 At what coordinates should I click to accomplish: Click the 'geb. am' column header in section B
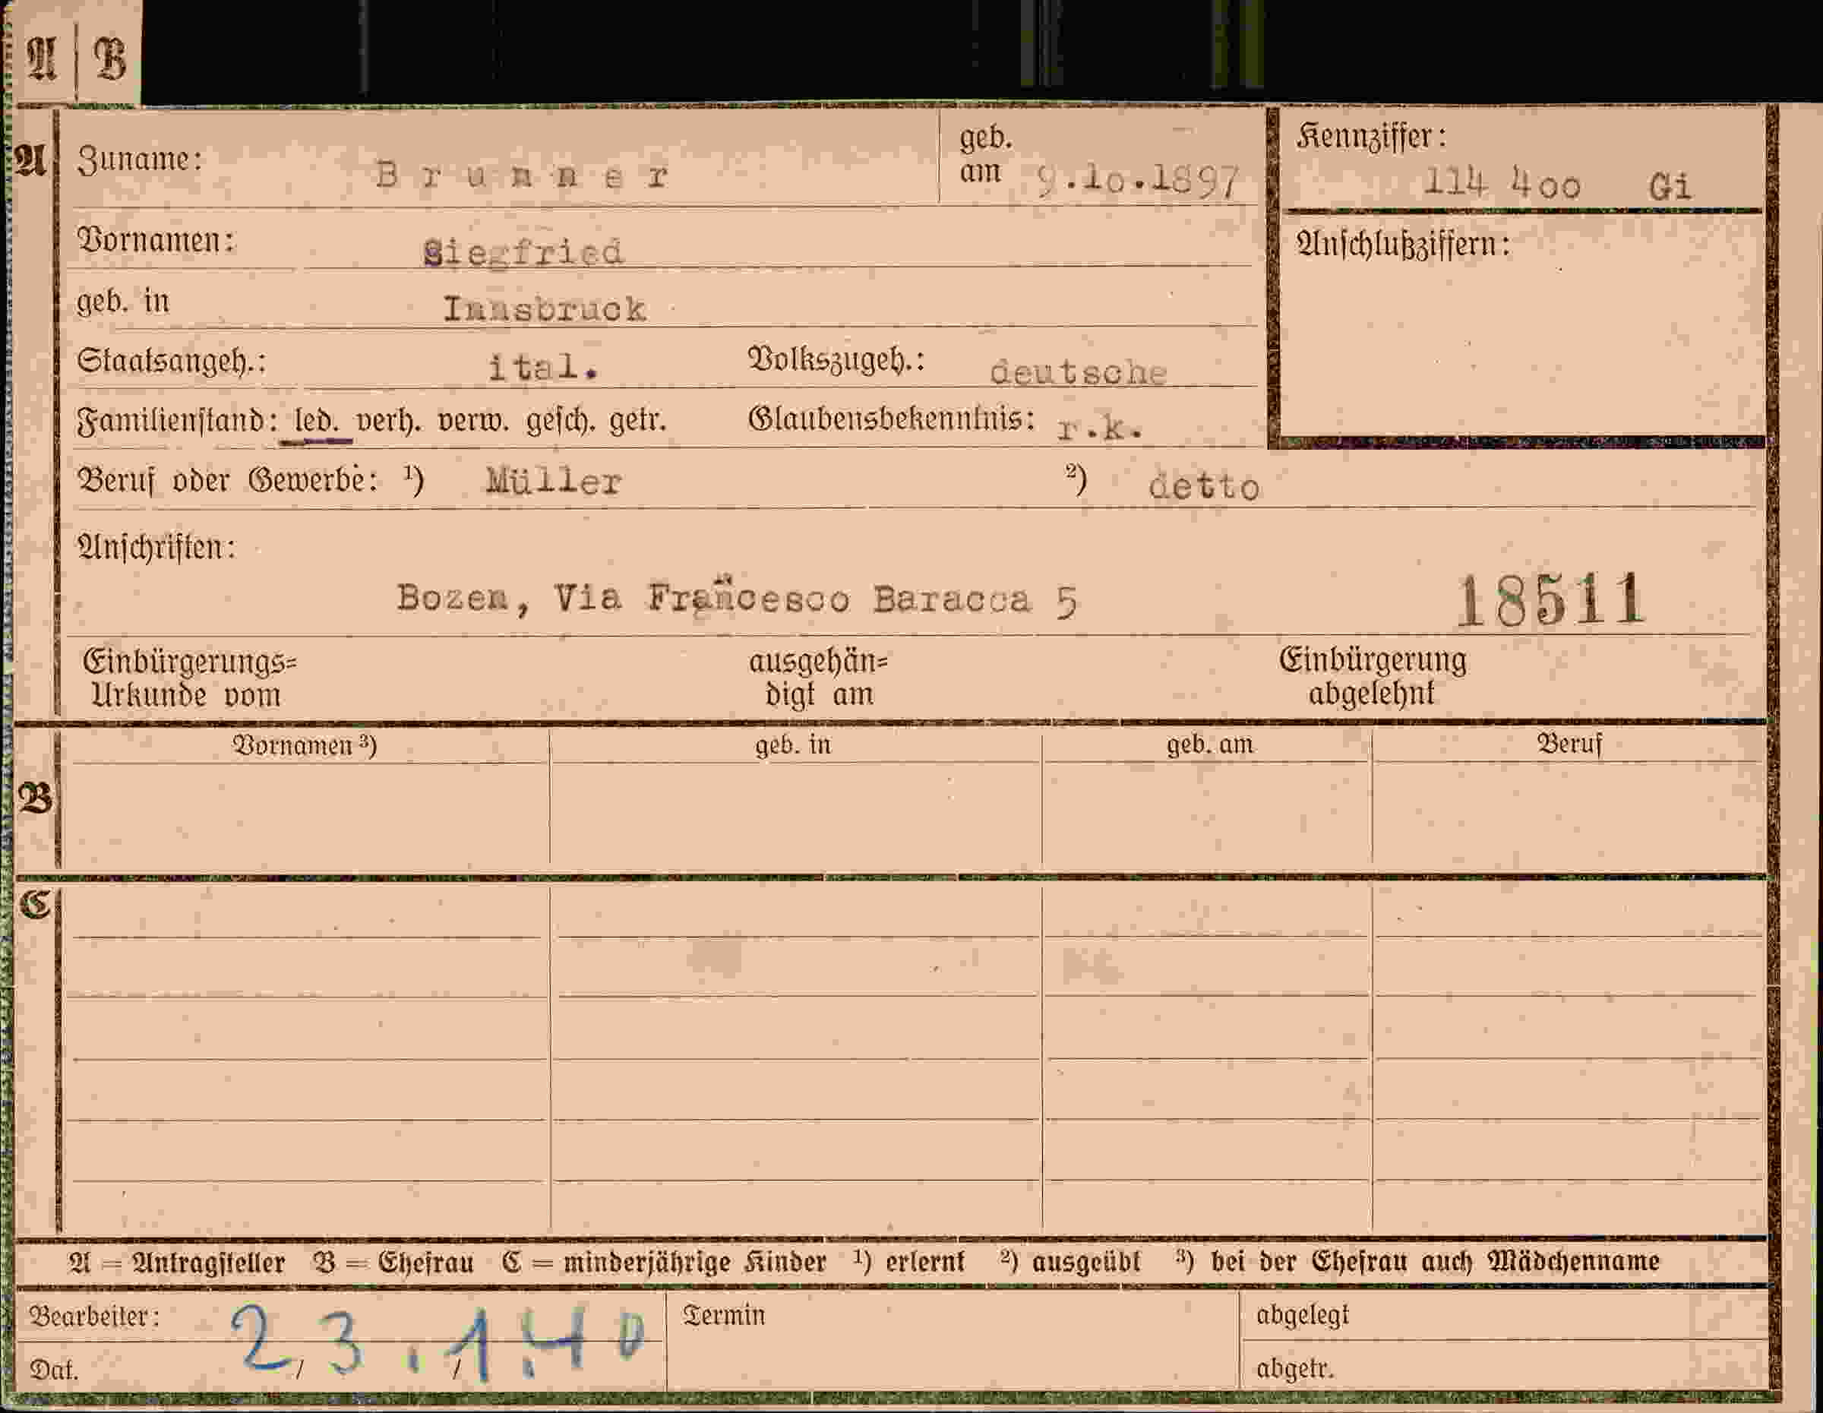click(1209, 744)
